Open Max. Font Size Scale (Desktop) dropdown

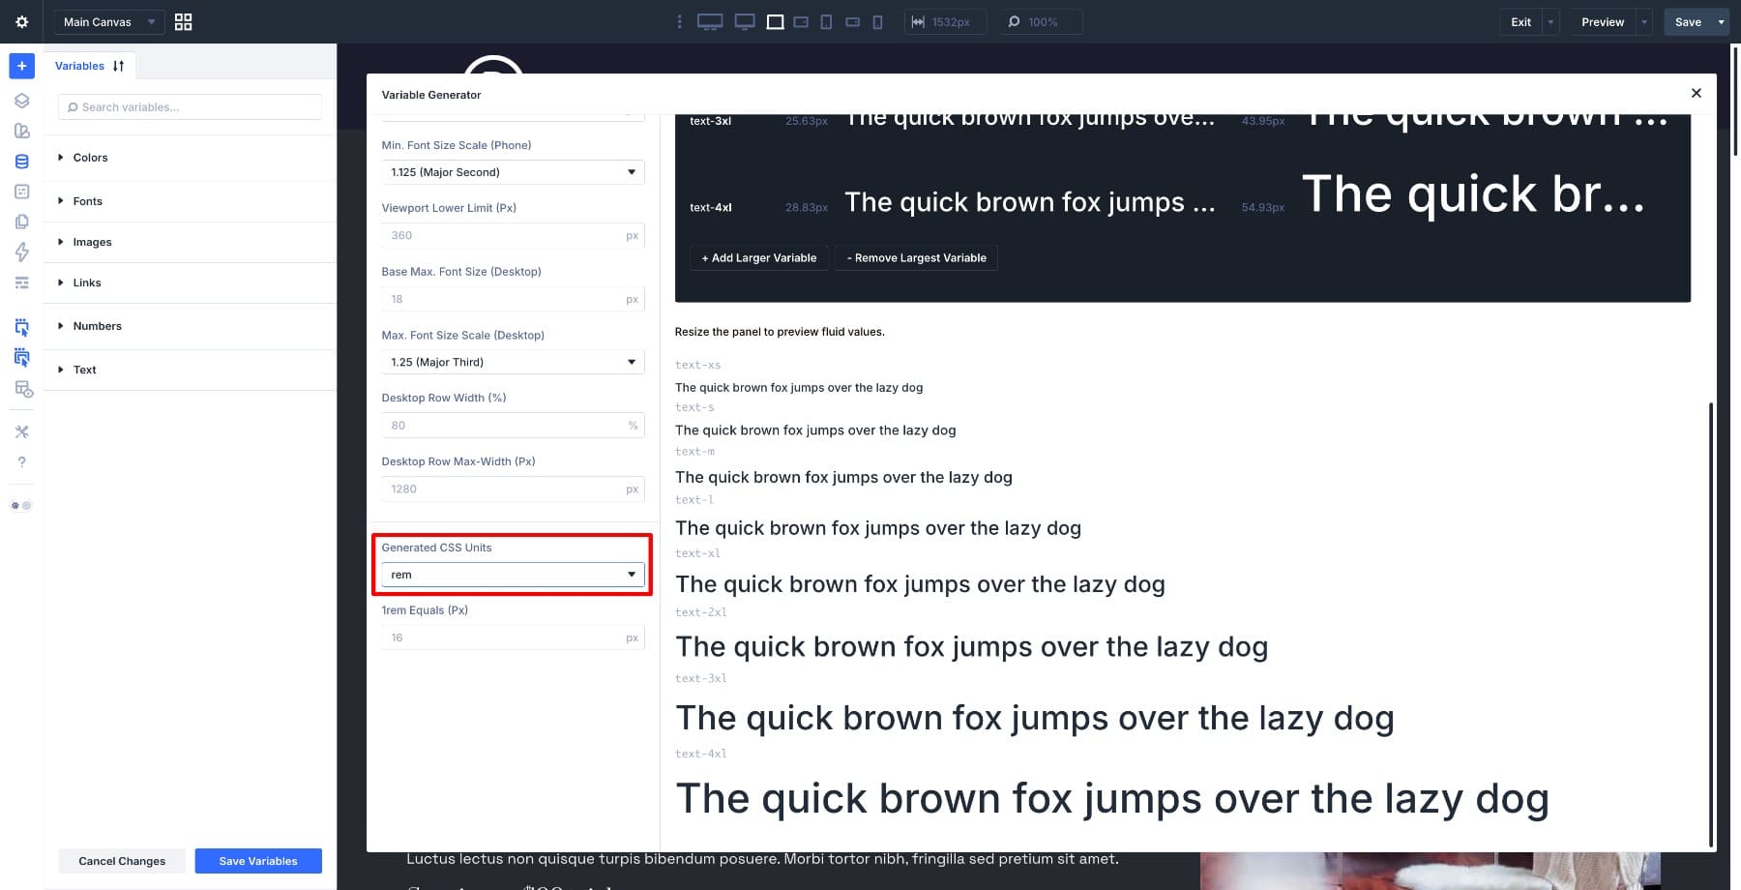513,362
